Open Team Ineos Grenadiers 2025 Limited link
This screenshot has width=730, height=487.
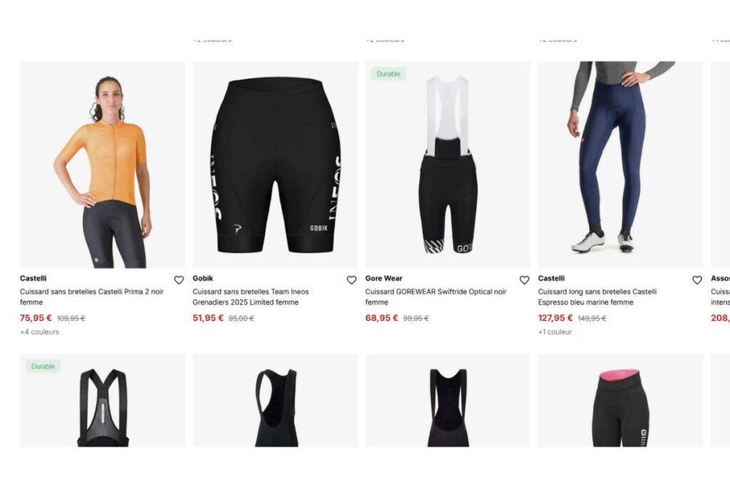click(x=250, y=297)
